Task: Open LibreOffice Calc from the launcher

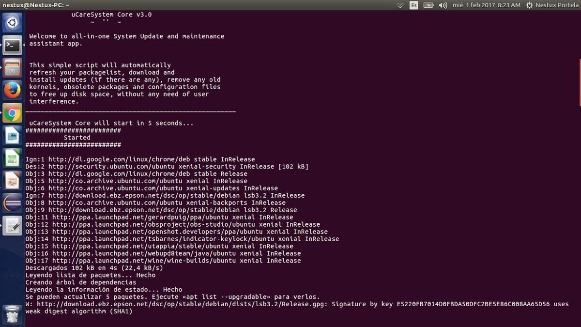Action: (x=12, y=158)
